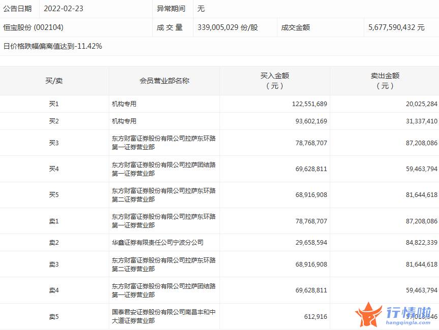
Task: Select the 买3 row label
Action: coord(54,143)
